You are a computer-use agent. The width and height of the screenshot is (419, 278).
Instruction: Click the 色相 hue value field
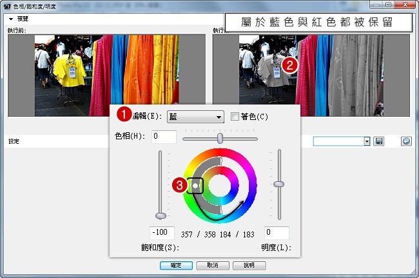[x=164, y=137]
